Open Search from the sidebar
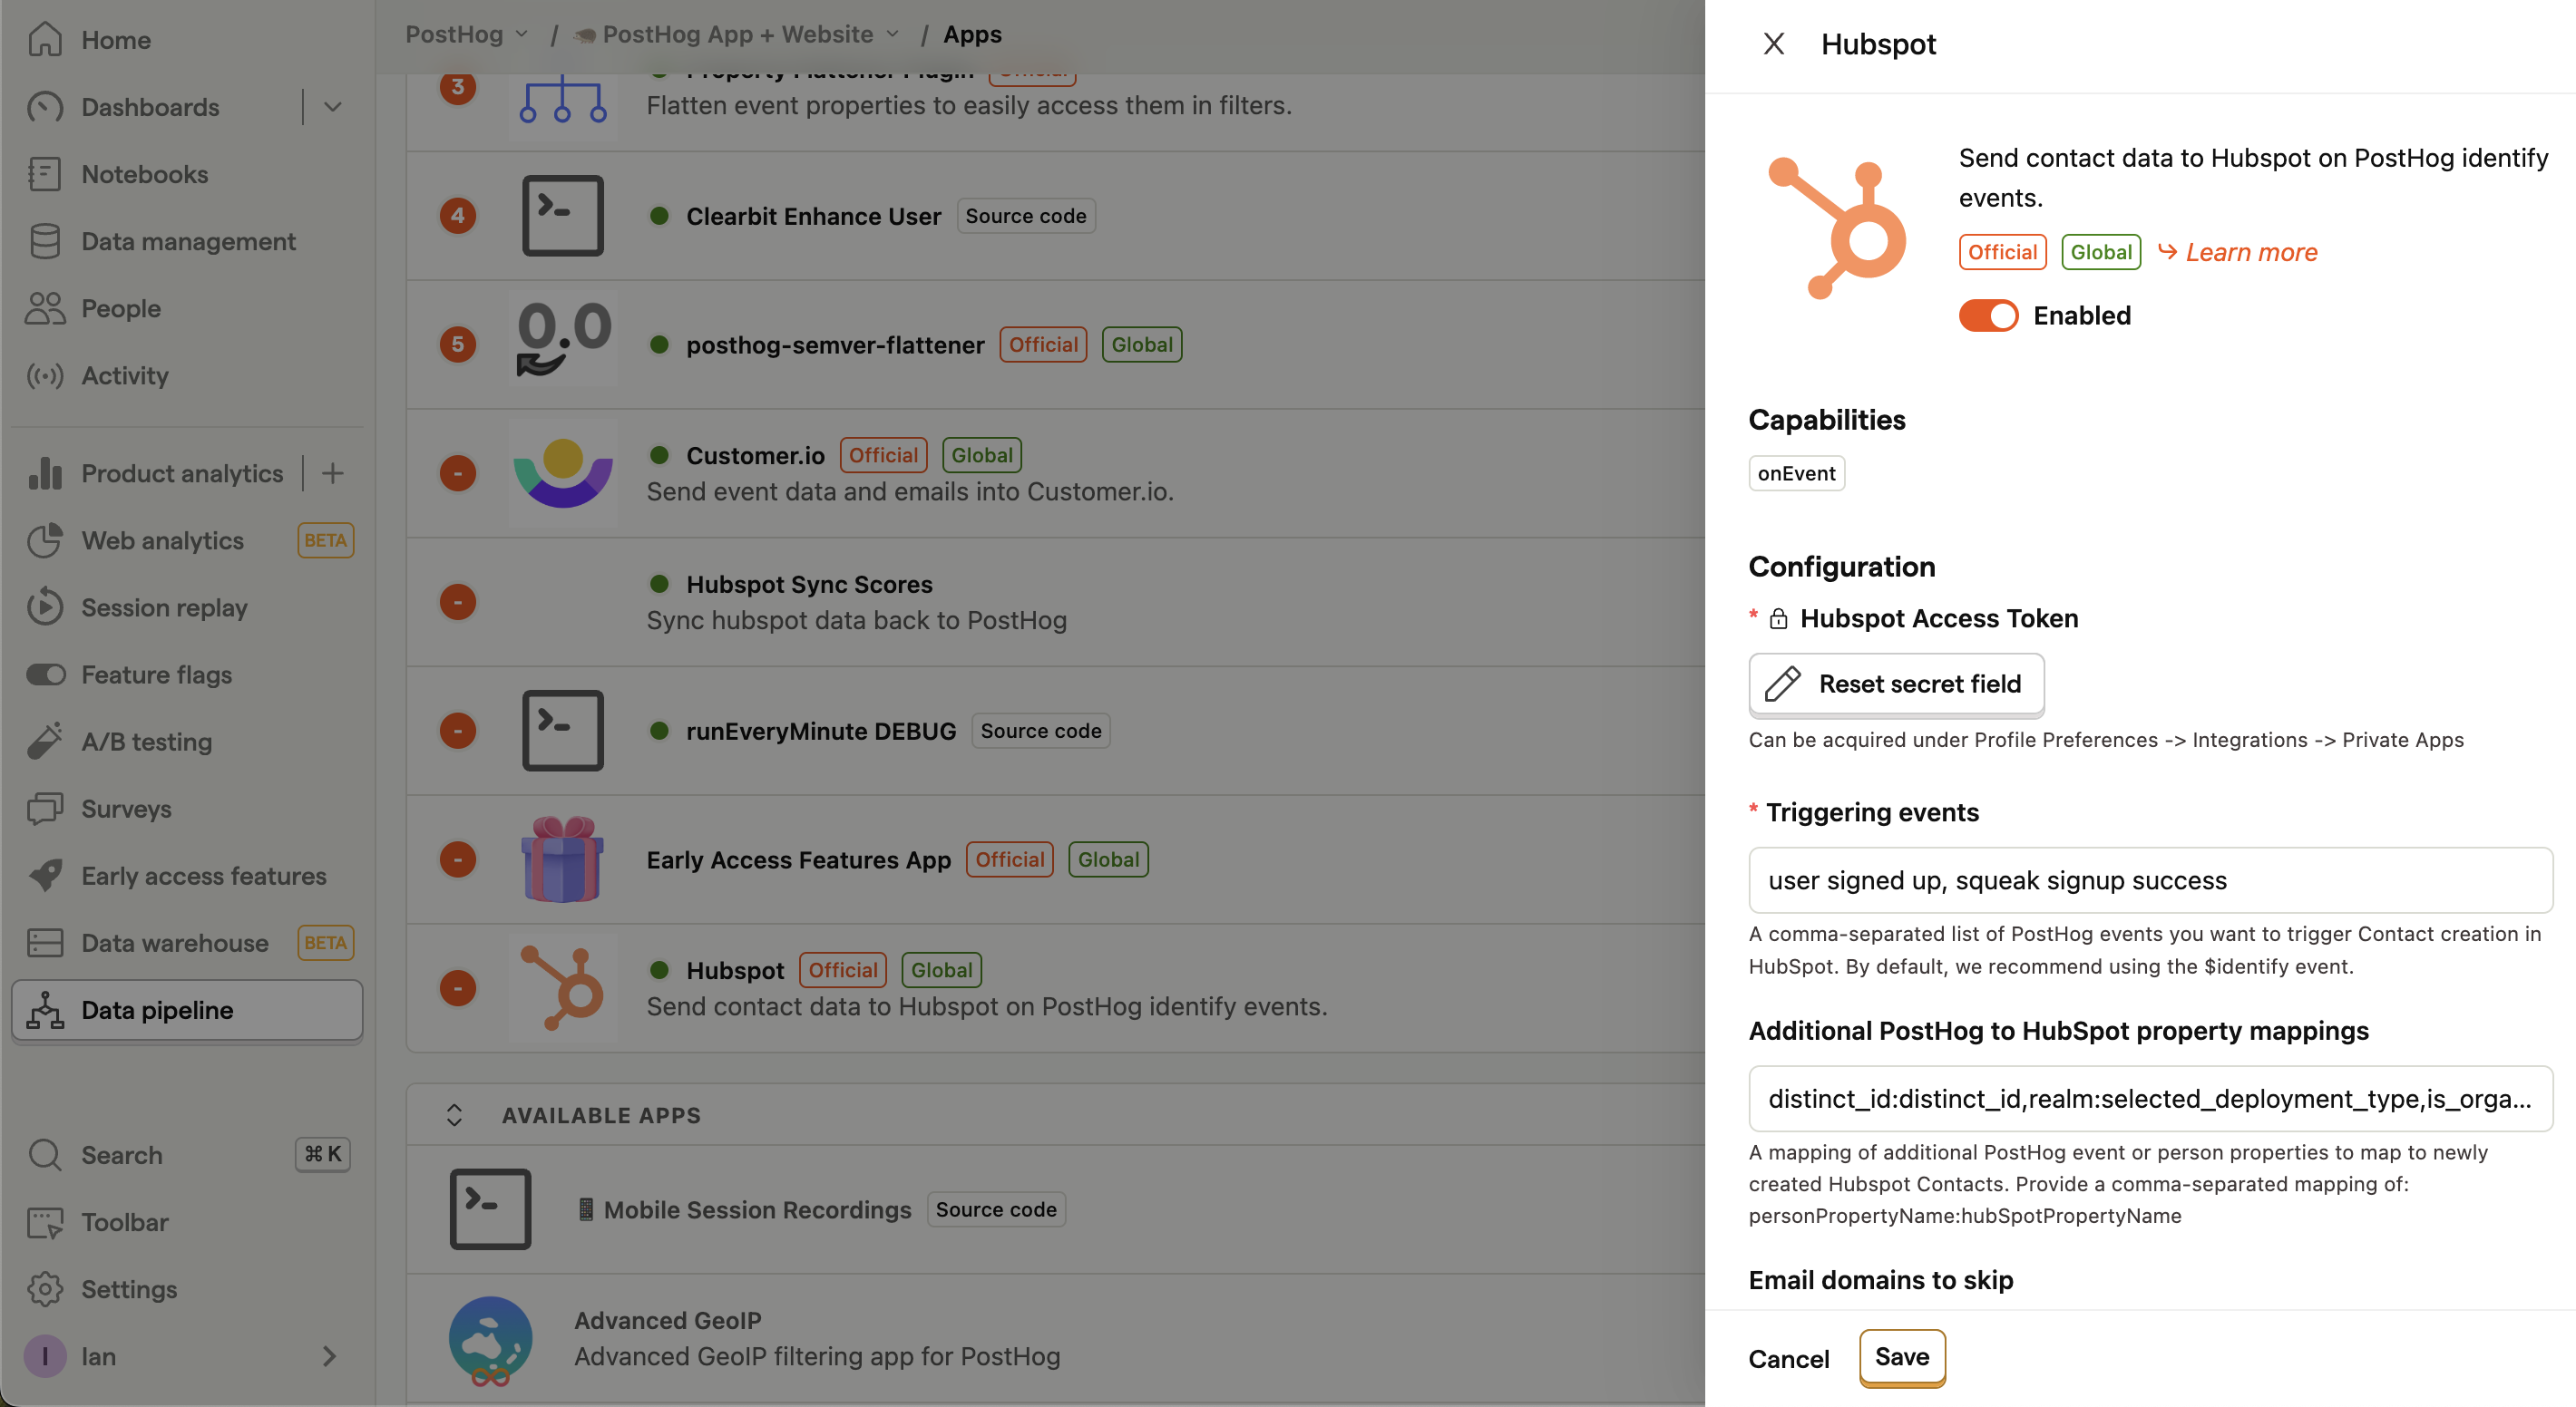2576x1407 pixels. pos(121,1154)
